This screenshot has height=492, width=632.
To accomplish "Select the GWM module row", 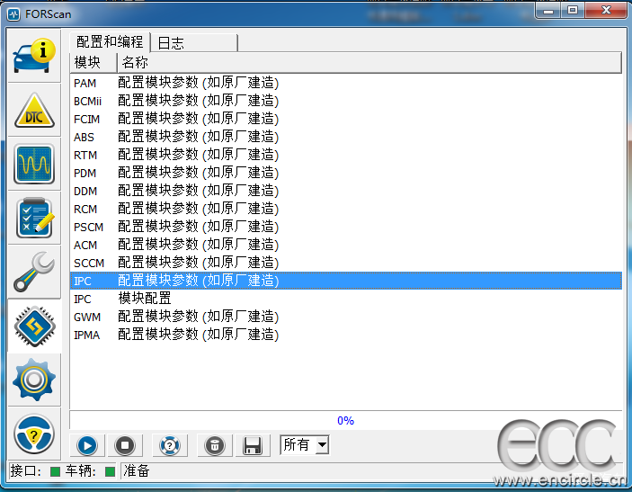I will [346, 317].
